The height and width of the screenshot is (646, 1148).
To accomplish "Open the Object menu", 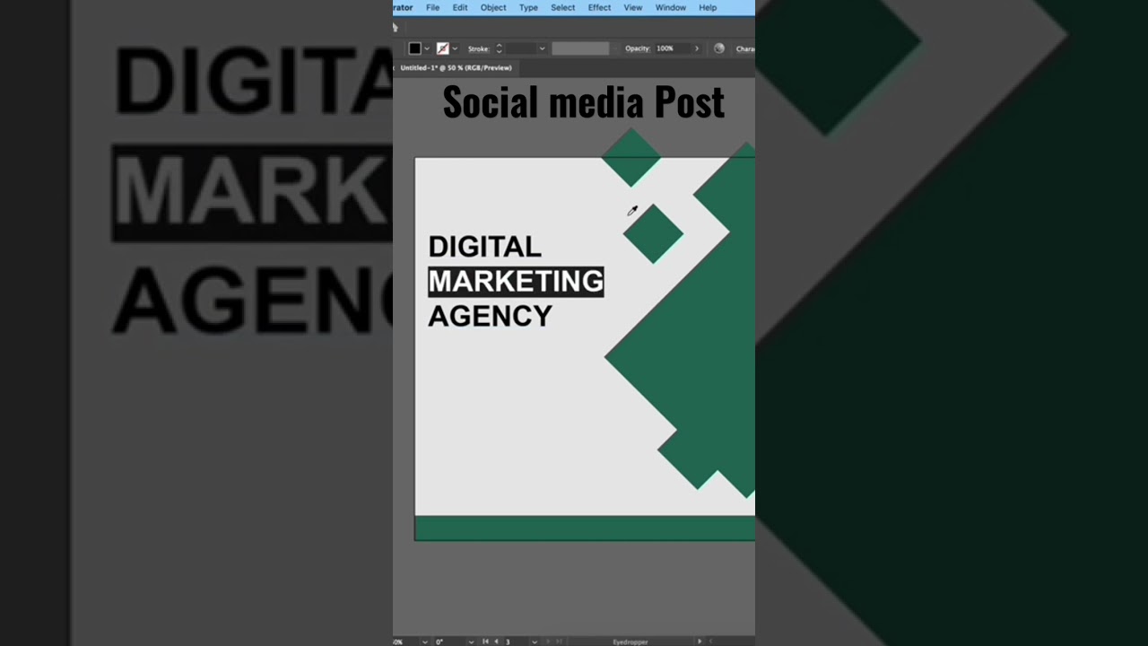I will click(493, 7).
